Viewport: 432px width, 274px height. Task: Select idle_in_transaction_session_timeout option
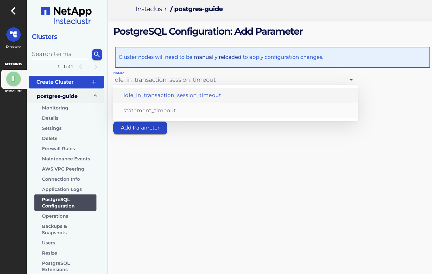point(172,95)
